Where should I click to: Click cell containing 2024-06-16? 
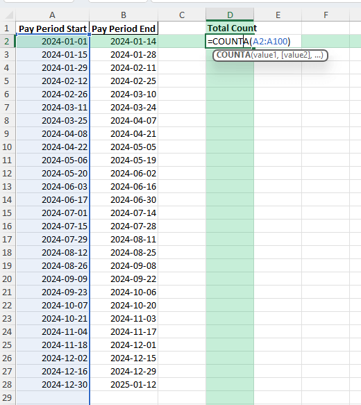tap(124, 186)
